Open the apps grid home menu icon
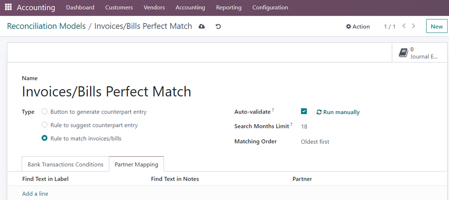Viewport: 449px width, 200px height. (8, 8)
